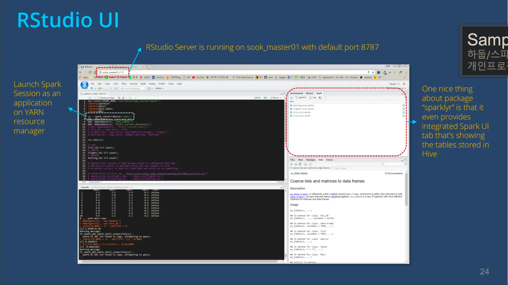Follow the as.data.frame() documentation link
This screenshot has height=285, width=508.
click(x=299, y=194)
